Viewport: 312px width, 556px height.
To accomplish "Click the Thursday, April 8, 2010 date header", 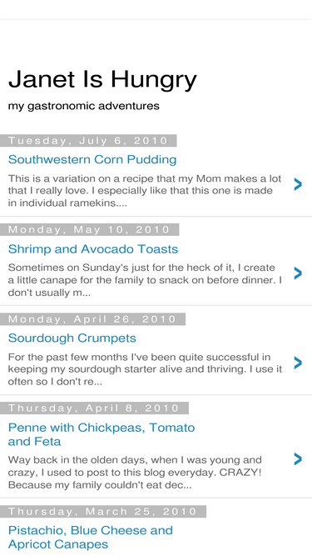I will pyautogui.click(x=94, y=408).
